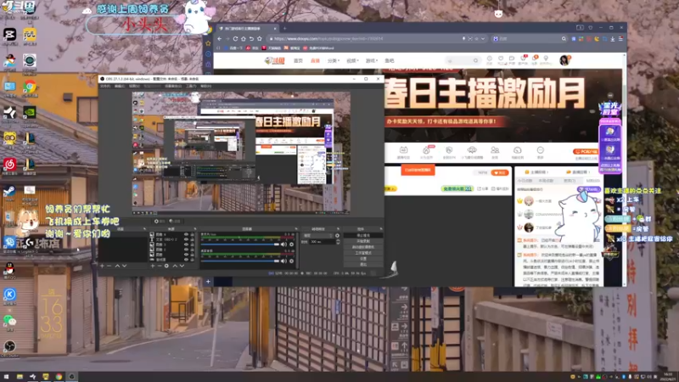Open Douyu user avatar in header
Image resolution: width=679 pixels, height=382 pixels.
point(564,60)
